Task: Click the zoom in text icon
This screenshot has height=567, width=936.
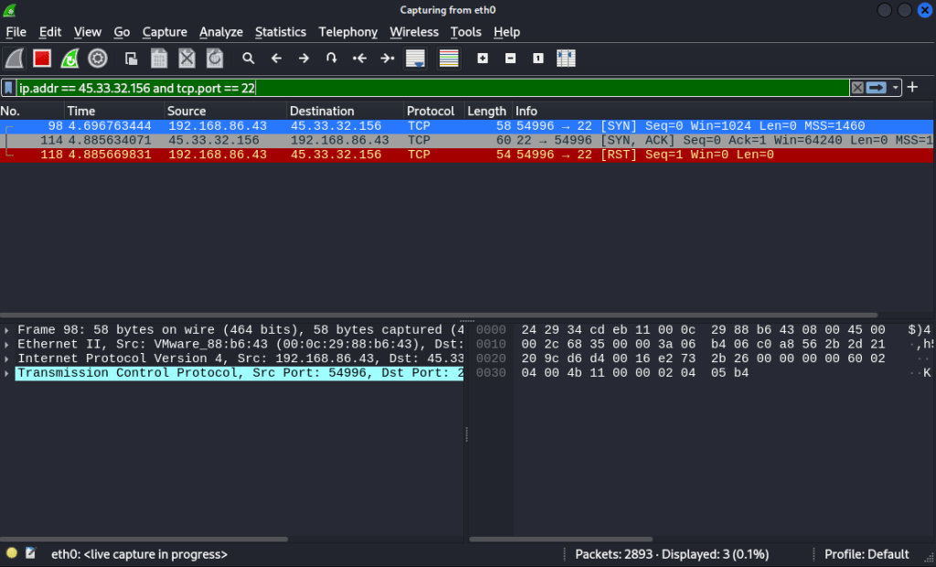Action: pos(483,59)
